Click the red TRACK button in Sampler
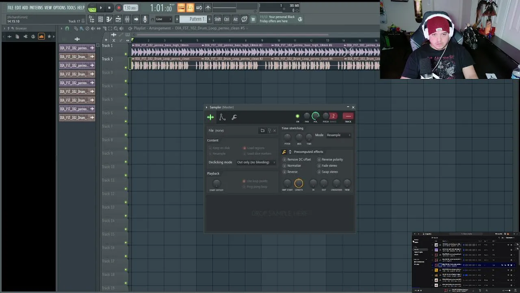This screenshot has height=293, width=520. pos(348,116)
